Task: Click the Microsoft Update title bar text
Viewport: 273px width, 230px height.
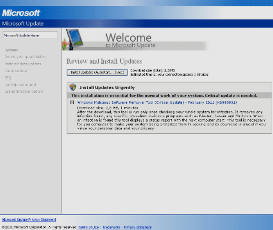Action: [23, 23]
